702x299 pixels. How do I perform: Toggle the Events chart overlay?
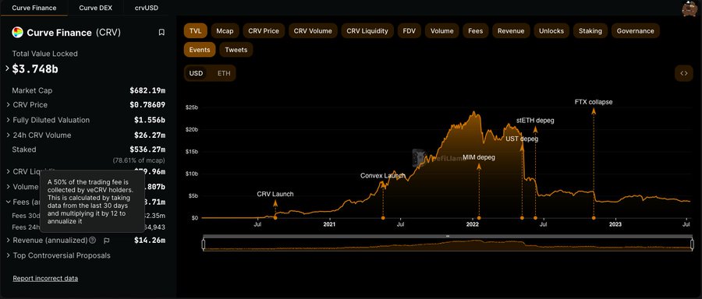(200, 50)
